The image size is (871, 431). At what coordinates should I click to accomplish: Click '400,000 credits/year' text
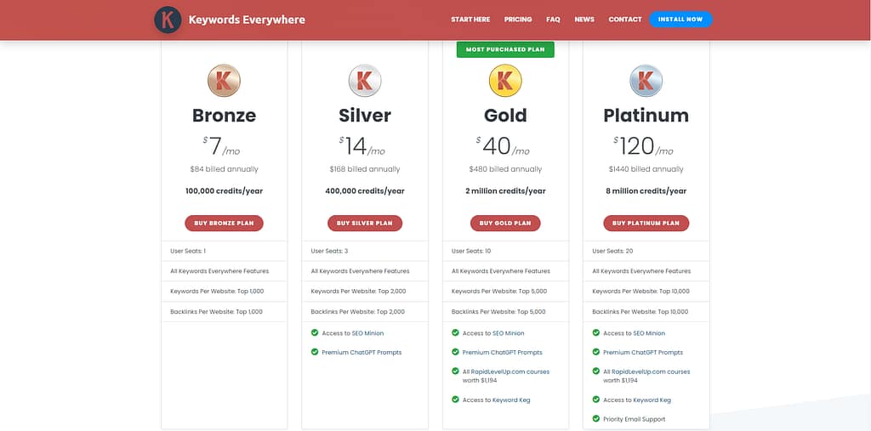[365, 191]
